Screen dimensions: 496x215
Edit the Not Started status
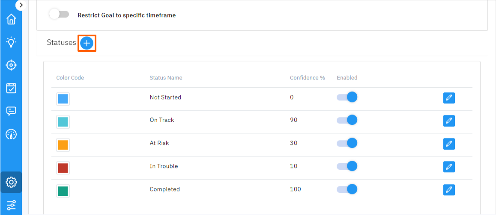[449, 98]
